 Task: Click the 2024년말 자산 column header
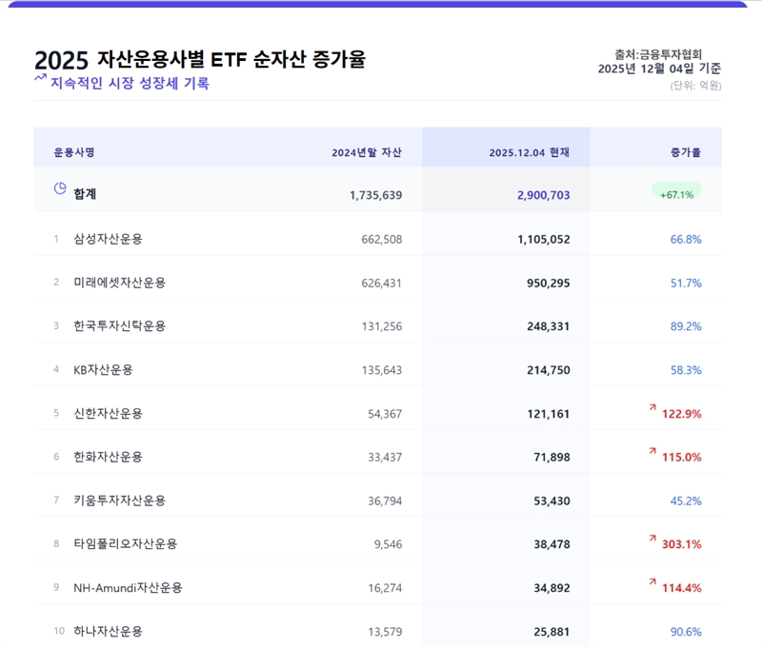(367, 152)
